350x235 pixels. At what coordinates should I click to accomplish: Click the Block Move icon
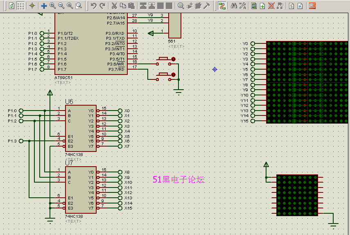[x=152, y=6]
